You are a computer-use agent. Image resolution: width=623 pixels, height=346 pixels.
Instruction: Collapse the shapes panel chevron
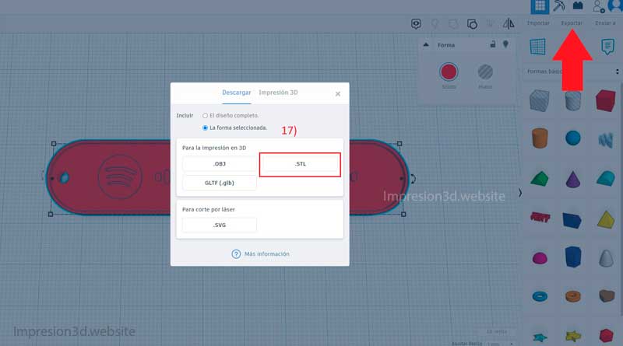click(519, 193)
